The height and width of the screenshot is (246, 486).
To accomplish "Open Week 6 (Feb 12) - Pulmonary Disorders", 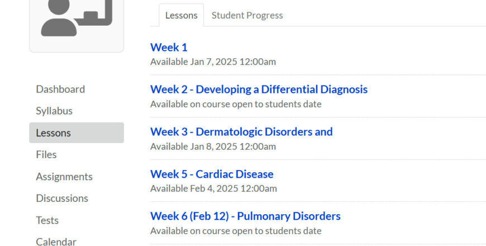I will pyautogui.click(x=245, y=216).
